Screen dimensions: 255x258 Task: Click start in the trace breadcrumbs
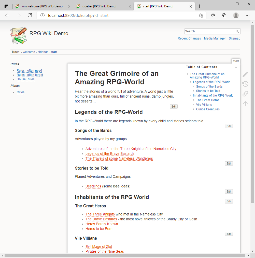[54, 52]
